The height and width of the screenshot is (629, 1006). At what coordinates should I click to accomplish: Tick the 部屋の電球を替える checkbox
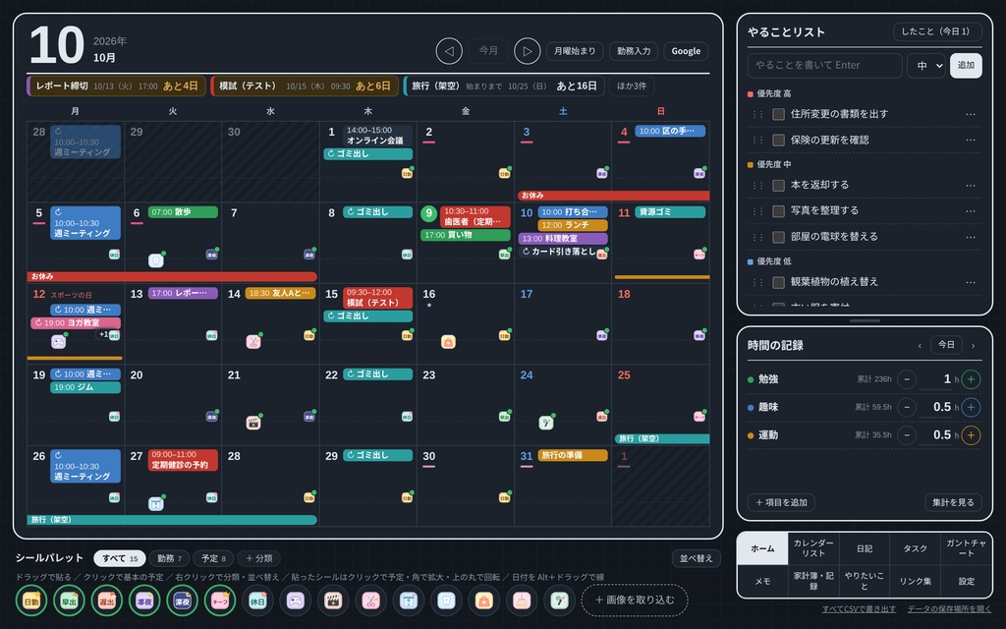779,237
